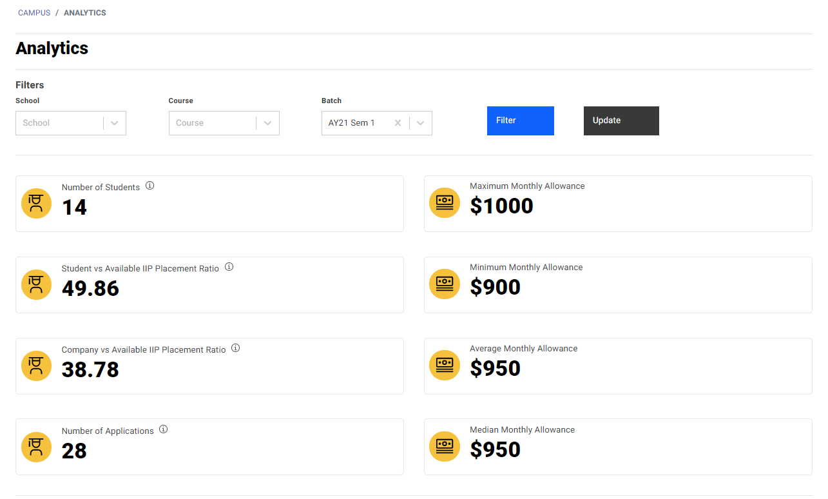Click the student icon on Number of Applications card
Screen dimensions: 828x499
point(37,447)
